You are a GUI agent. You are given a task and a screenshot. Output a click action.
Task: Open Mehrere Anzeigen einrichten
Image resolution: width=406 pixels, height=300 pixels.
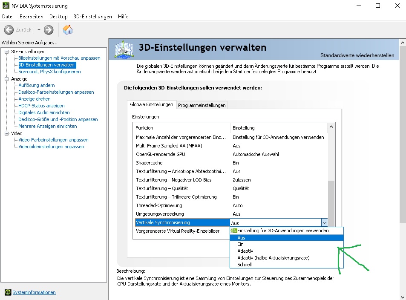coord(48,126)
